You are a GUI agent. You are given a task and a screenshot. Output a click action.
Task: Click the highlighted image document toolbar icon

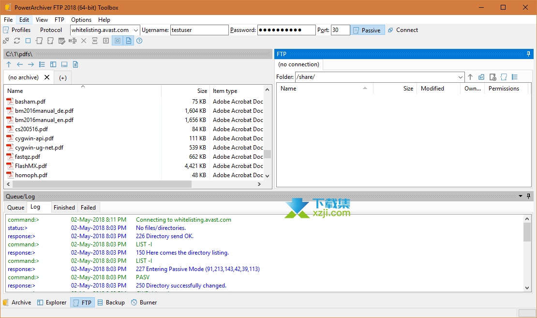128,41
